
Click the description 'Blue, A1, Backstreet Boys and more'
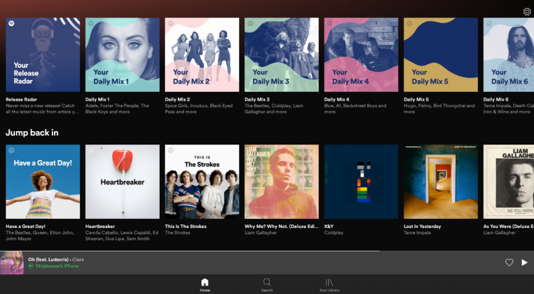(355, 108)
